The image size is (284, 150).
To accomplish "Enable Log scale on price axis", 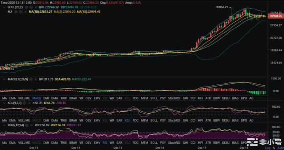I will (268, 148).
